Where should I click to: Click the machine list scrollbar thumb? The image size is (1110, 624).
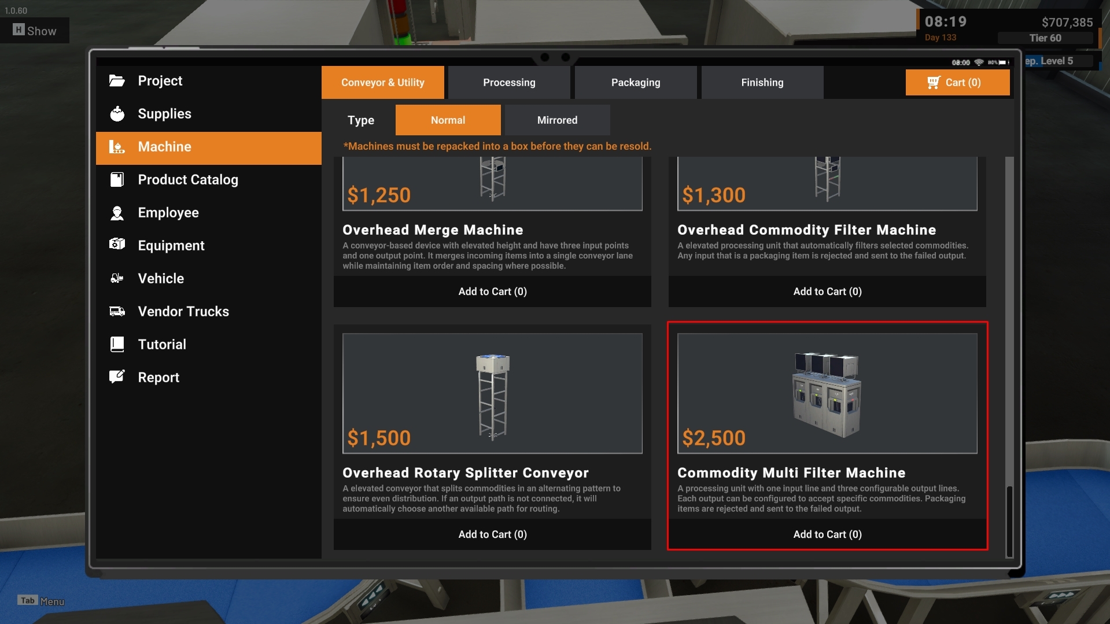[1009, 521]
